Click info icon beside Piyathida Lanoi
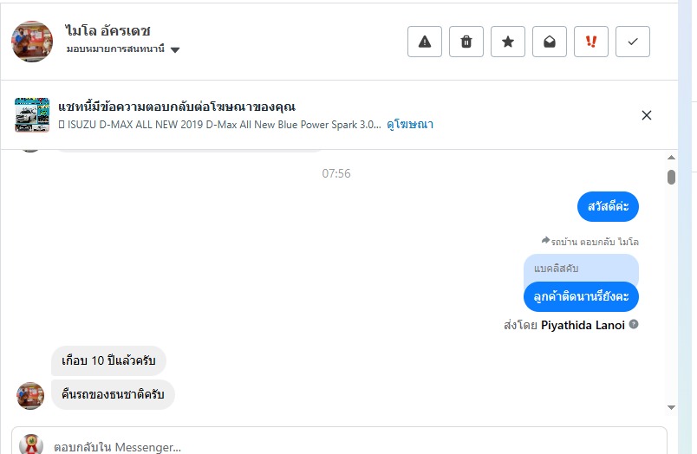 pos(634,325)
